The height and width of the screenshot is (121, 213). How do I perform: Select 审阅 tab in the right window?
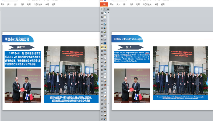[156, 5]
